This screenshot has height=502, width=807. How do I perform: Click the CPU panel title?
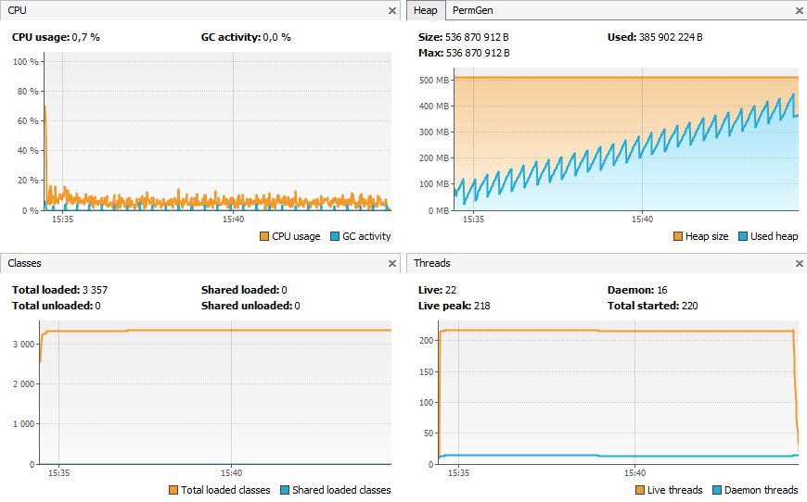pyautogui.click(x=18, y=10)
